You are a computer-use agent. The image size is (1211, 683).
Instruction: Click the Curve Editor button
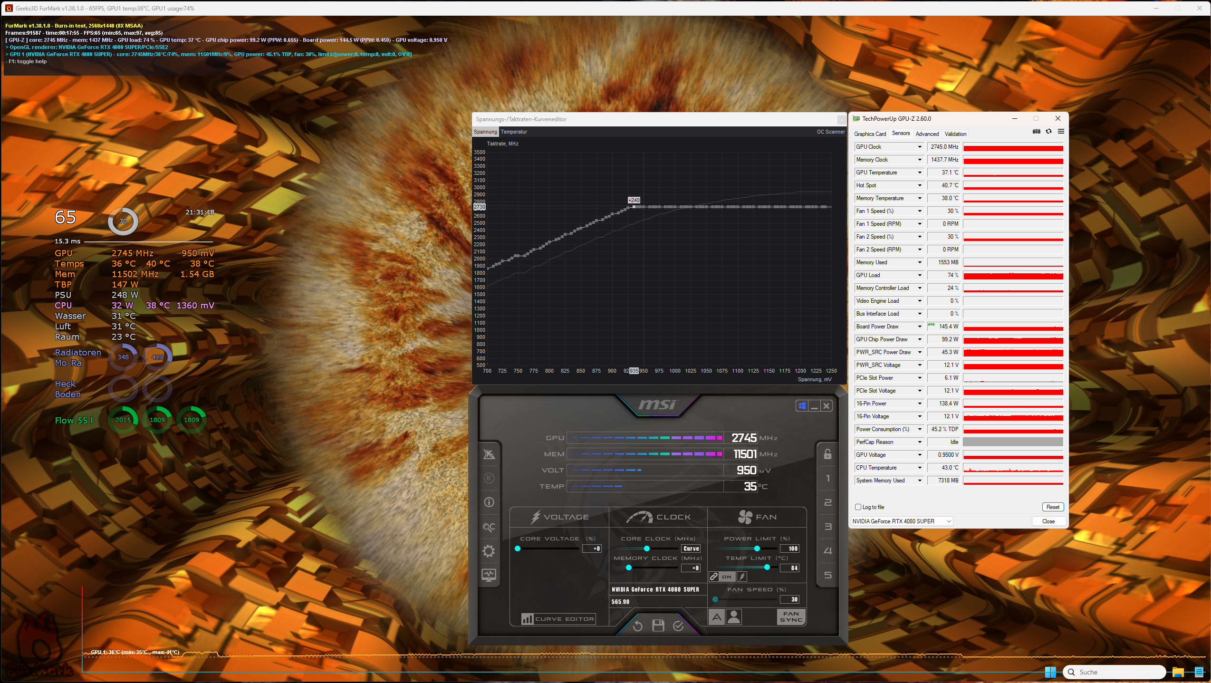pyautogui.click(x=558, y=619)
